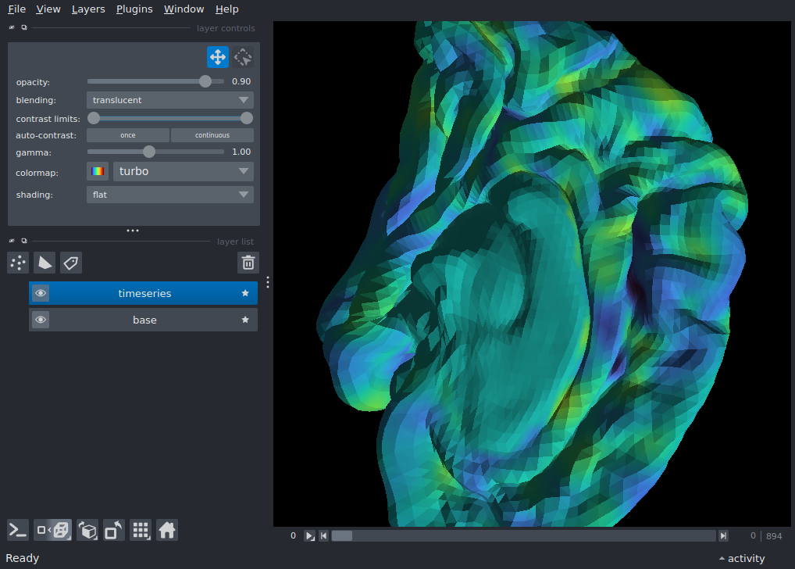The width and height of the screenshot is (795, 569).
Task: Enable grid mode view
Action: tap(141, 531)
